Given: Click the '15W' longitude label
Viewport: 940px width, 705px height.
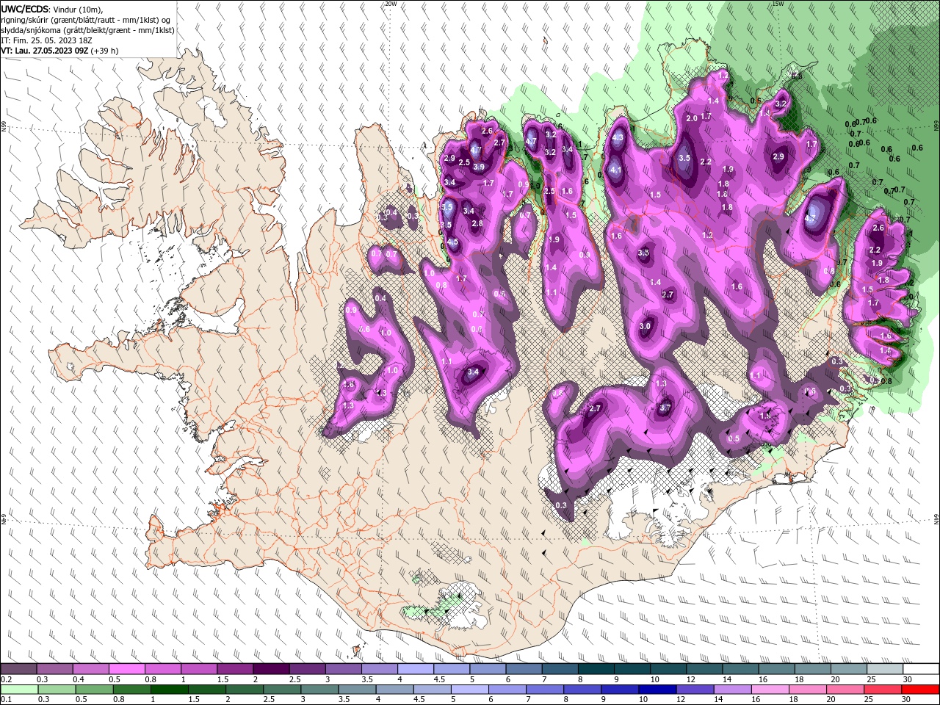Looking at the screenshot, I should tap(778, 4).
